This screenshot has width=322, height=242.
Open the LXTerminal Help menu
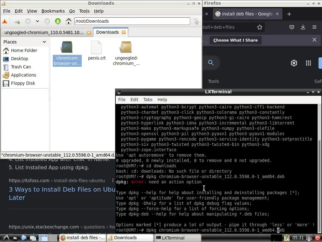click(162, 100)
